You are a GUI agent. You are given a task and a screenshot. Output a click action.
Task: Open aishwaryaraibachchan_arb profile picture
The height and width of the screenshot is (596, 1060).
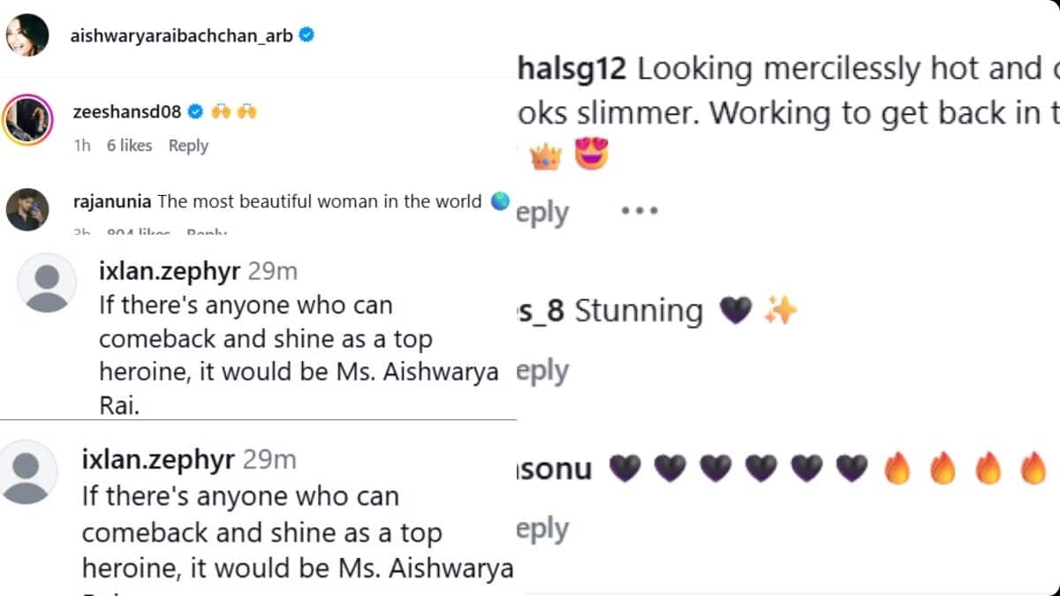pyautogui.click(x=27, y=35)
